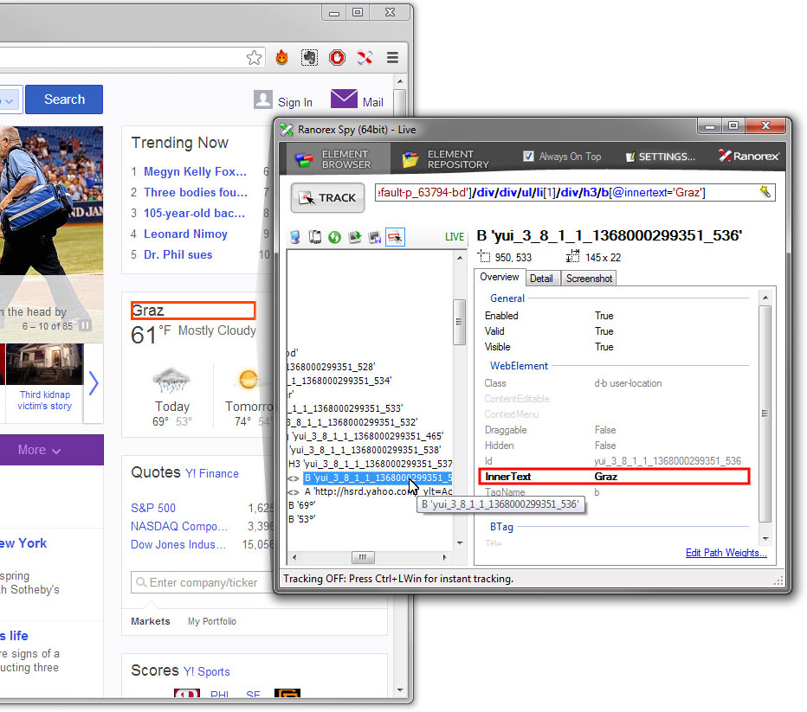The width and height of the screenshot is (807, 712).
Task: Select the B '53°' tree item
Action: (301, 519)
